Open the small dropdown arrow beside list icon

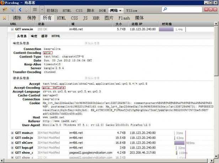[x=42, y=10]
